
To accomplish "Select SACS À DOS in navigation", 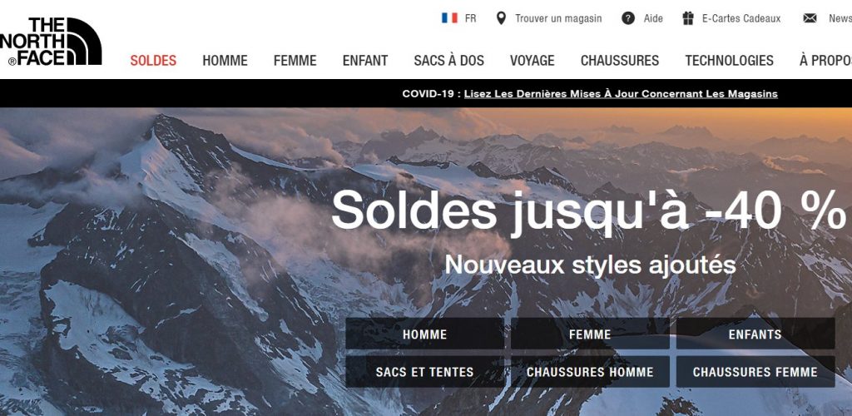I will coord(448,60).
